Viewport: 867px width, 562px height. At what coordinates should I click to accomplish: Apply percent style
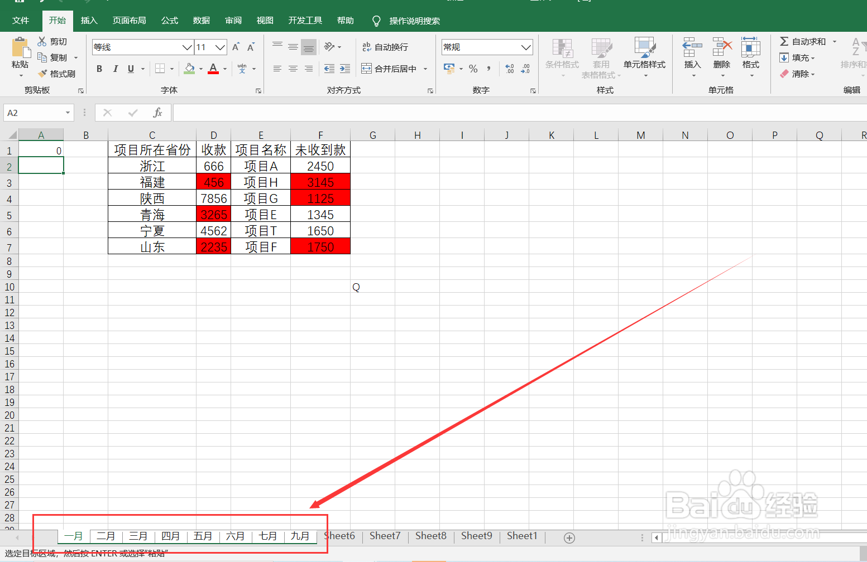coord(473,69)
